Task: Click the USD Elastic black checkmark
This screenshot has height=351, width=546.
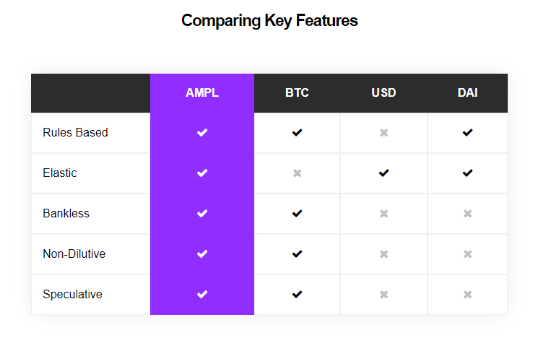Action: tap(383, 173)
